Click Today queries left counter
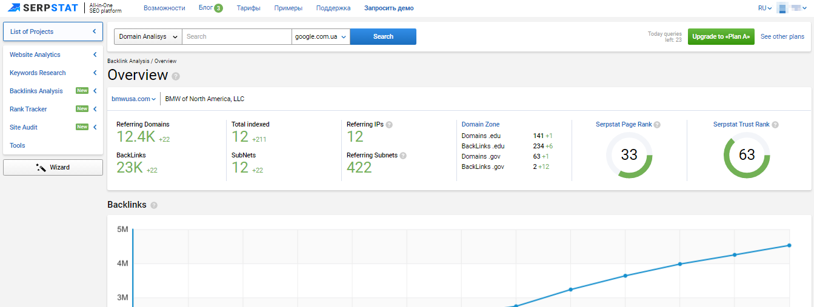814x307 pixels. (665, 37)
